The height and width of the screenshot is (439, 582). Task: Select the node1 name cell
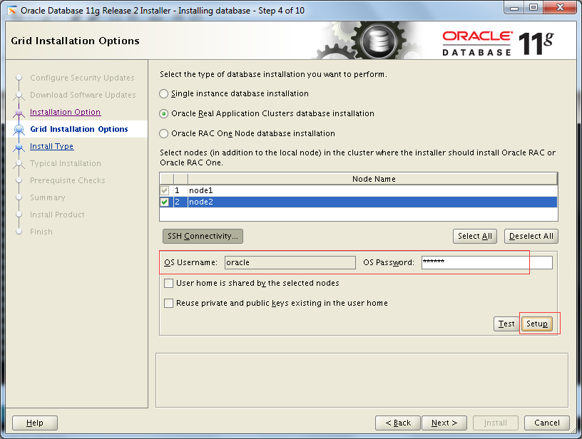[372, 190]
